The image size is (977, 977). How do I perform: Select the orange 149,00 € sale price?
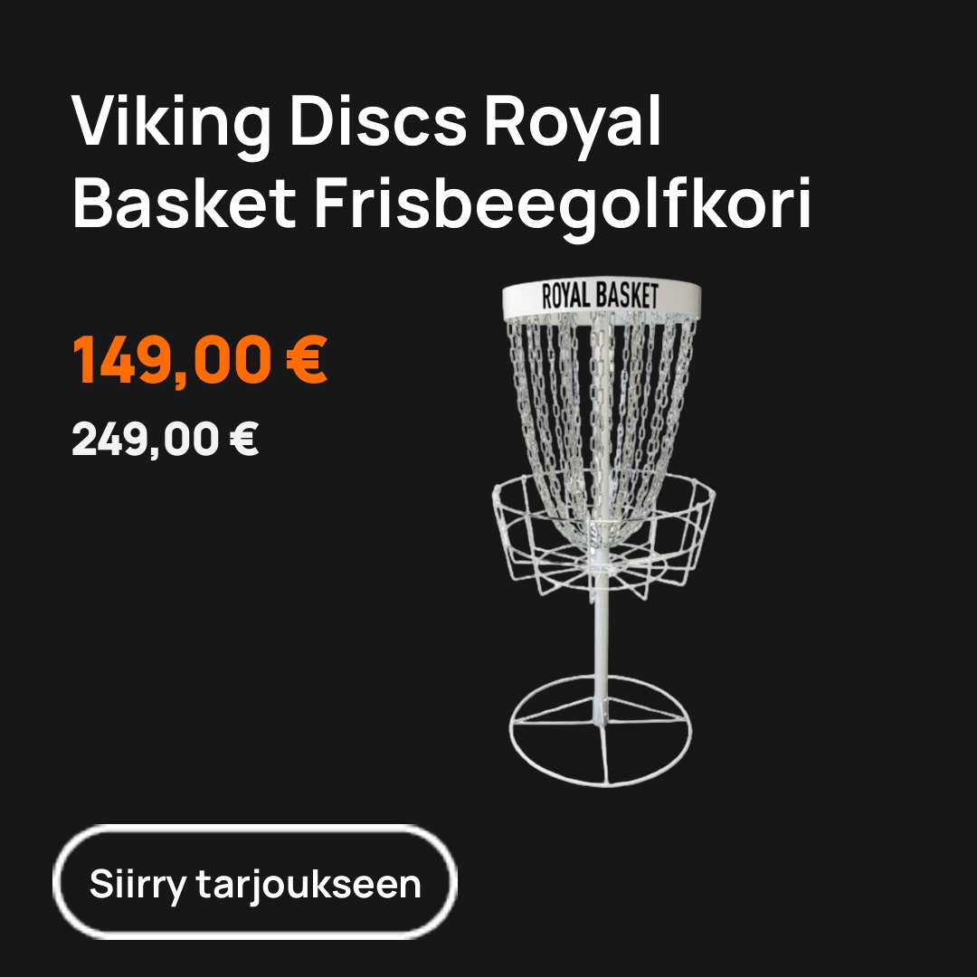[x=199, y=360]
